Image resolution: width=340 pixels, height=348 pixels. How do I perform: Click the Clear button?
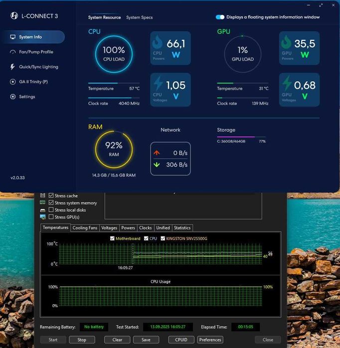pos(117,340)
